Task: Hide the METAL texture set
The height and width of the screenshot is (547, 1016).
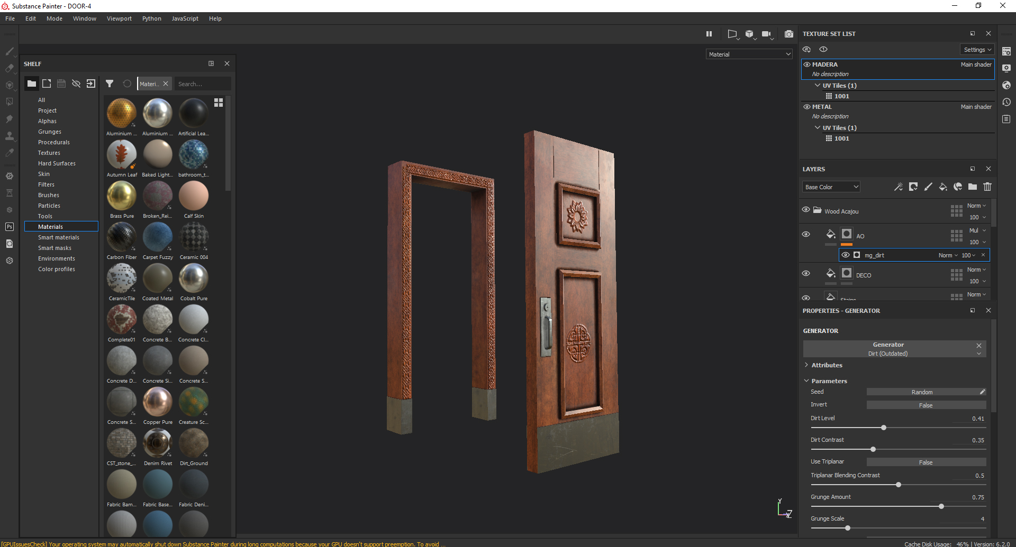Action: (807, 107)
